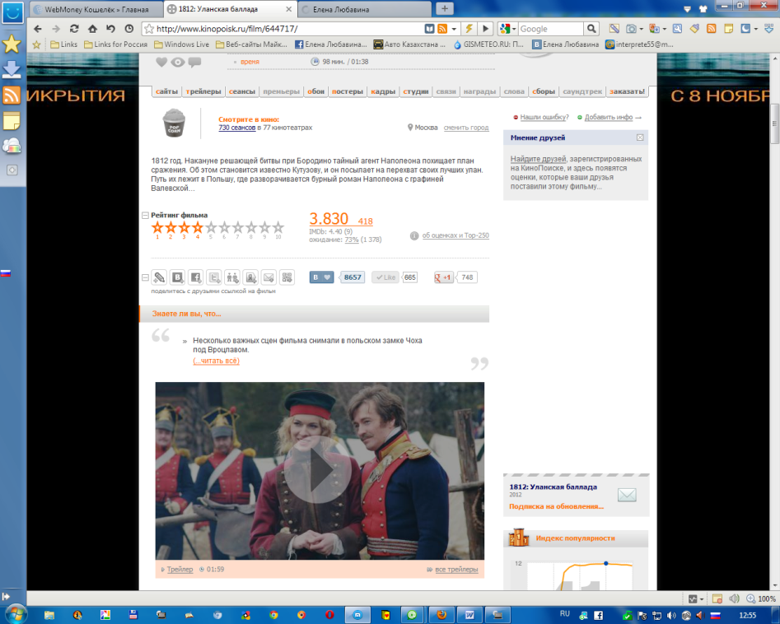Open the zoom level 100% control
The width and height of the screenshot is (780, 624).
coord(761,598)
